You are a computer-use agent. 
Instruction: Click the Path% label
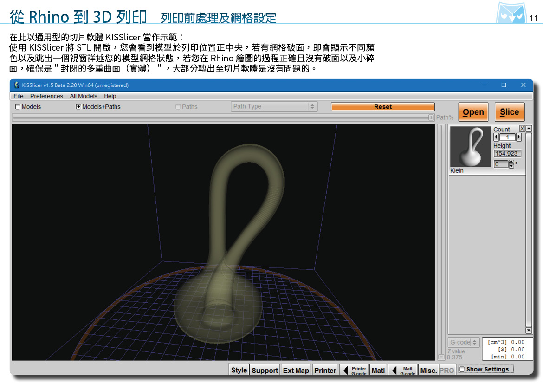point(445,117)
